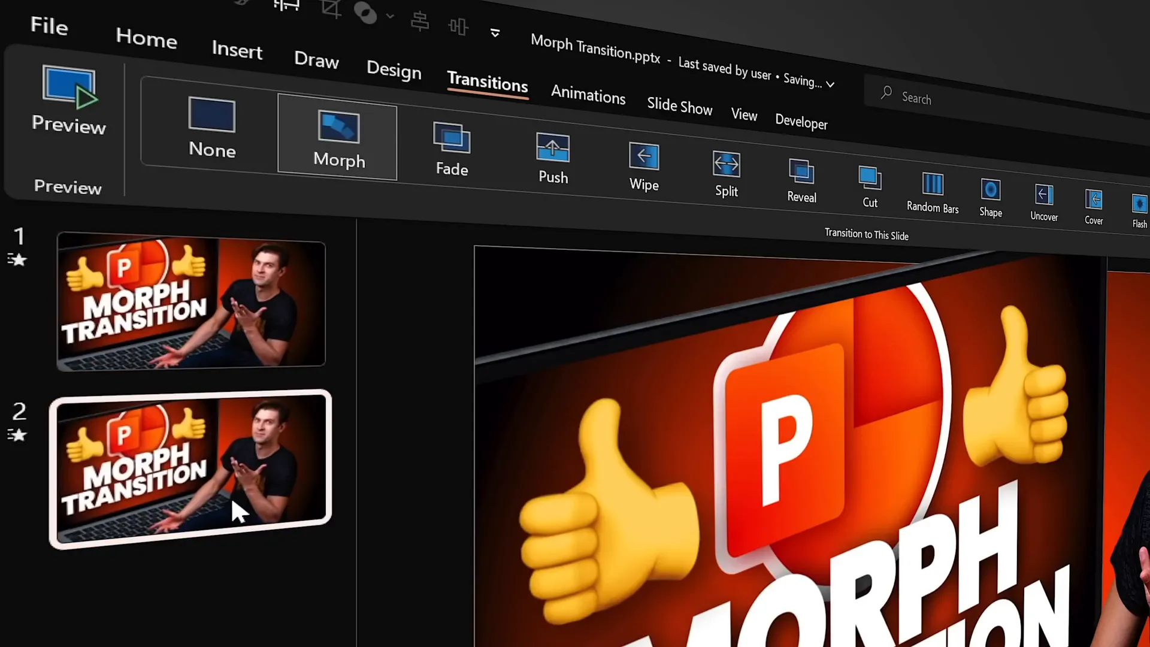Viewport: 1150px width, 647px height.
Task: Click the 'Transition to This Slide' group label
Action: pos(866,234)
